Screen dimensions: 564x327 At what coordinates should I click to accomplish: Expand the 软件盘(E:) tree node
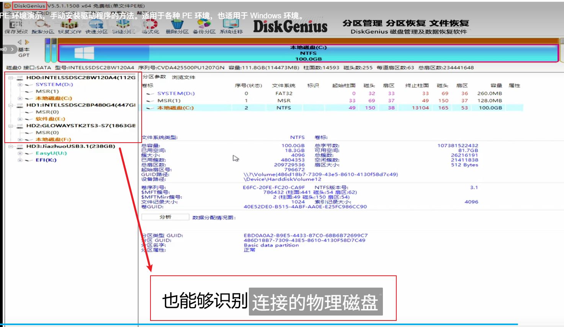(20, 119)
